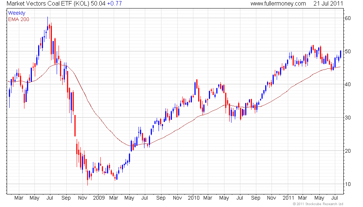Click the copyright text 'Stockcube Research Ltd'

tap(324, 204)
